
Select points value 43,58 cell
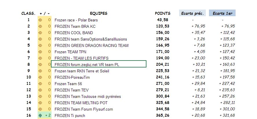(x=163, y=20)
